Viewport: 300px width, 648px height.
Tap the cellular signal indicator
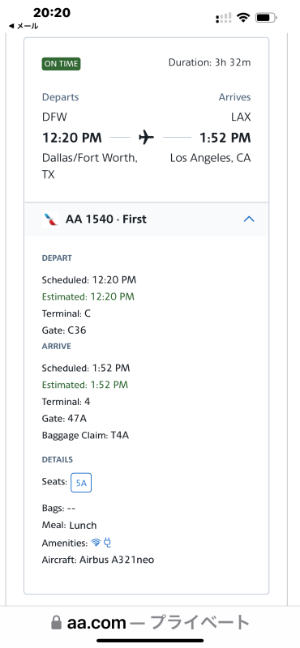(x=224, y=18)
